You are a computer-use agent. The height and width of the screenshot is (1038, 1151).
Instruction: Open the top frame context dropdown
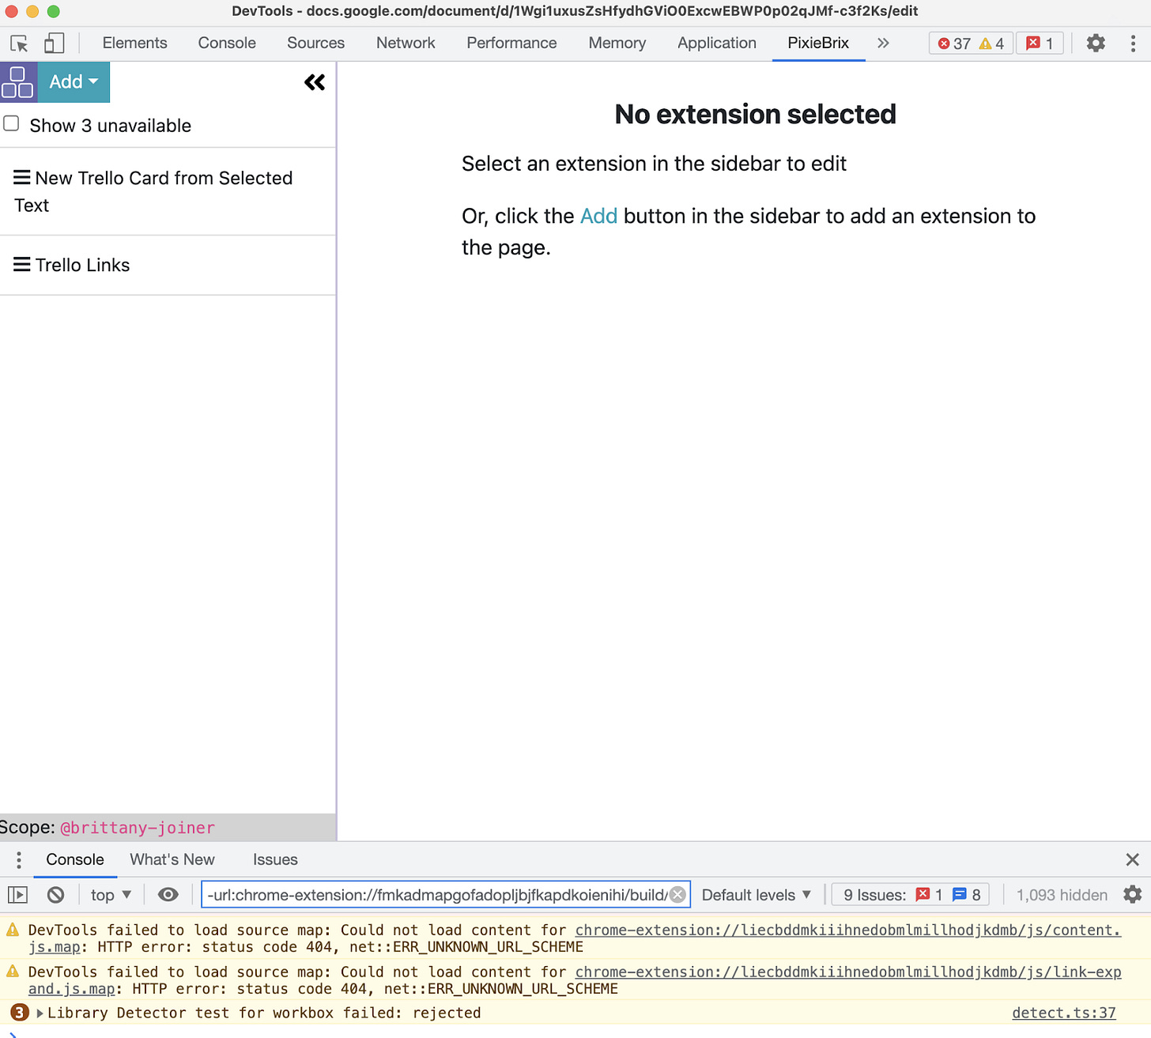coord(110,894)
